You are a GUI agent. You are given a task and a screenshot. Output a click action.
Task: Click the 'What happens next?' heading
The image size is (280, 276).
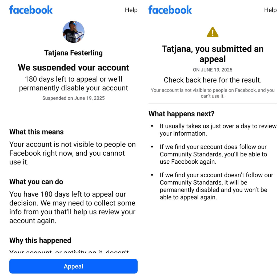(181, 114)
